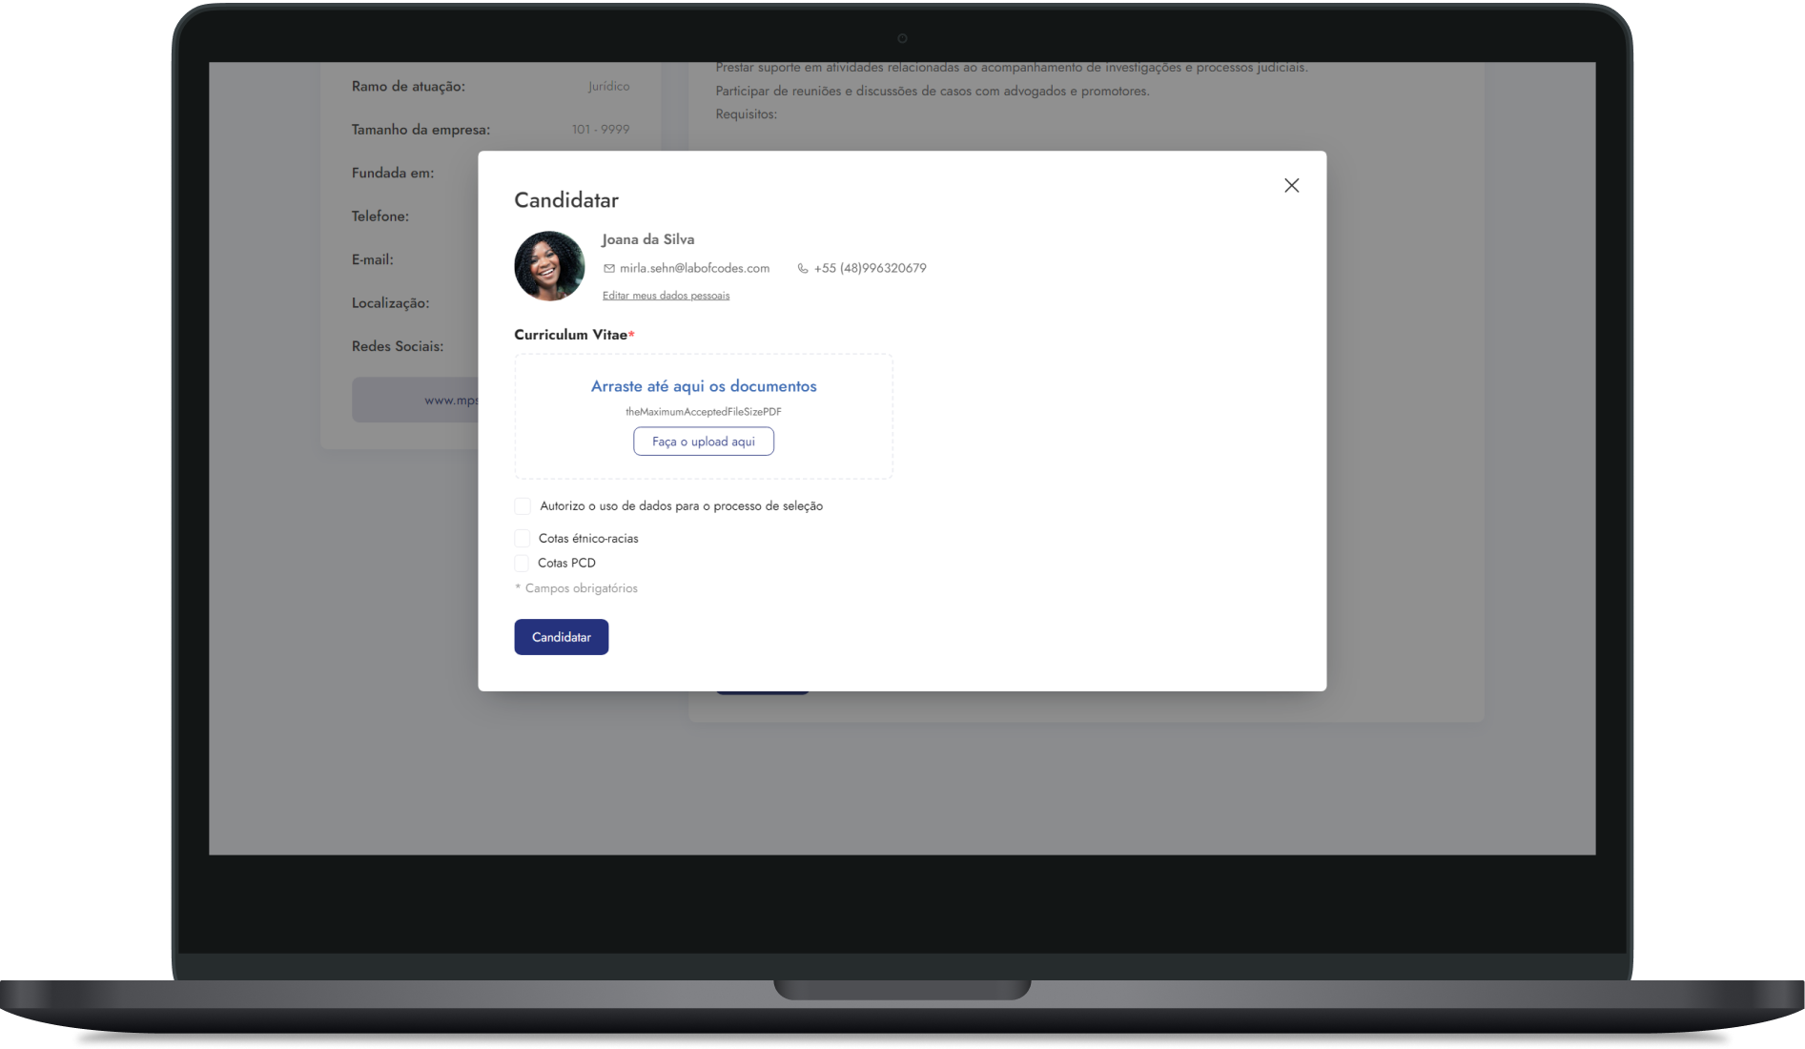The width and height of the screenshot is (1805, 1049).
Task: Click the 'Jurídico' value for Ramo de atuação
Action: pyautogui.click(x=608, y=87)
